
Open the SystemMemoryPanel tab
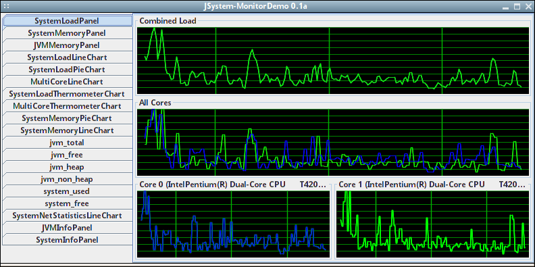68,33
